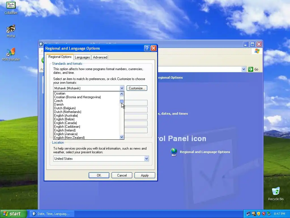Click the globe icon in Control Panel window

pos(174,152)
